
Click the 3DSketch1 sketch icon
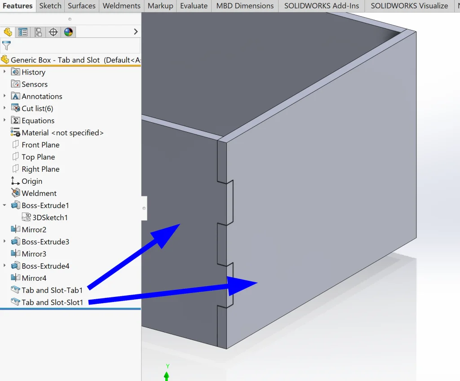click(27, 217)
